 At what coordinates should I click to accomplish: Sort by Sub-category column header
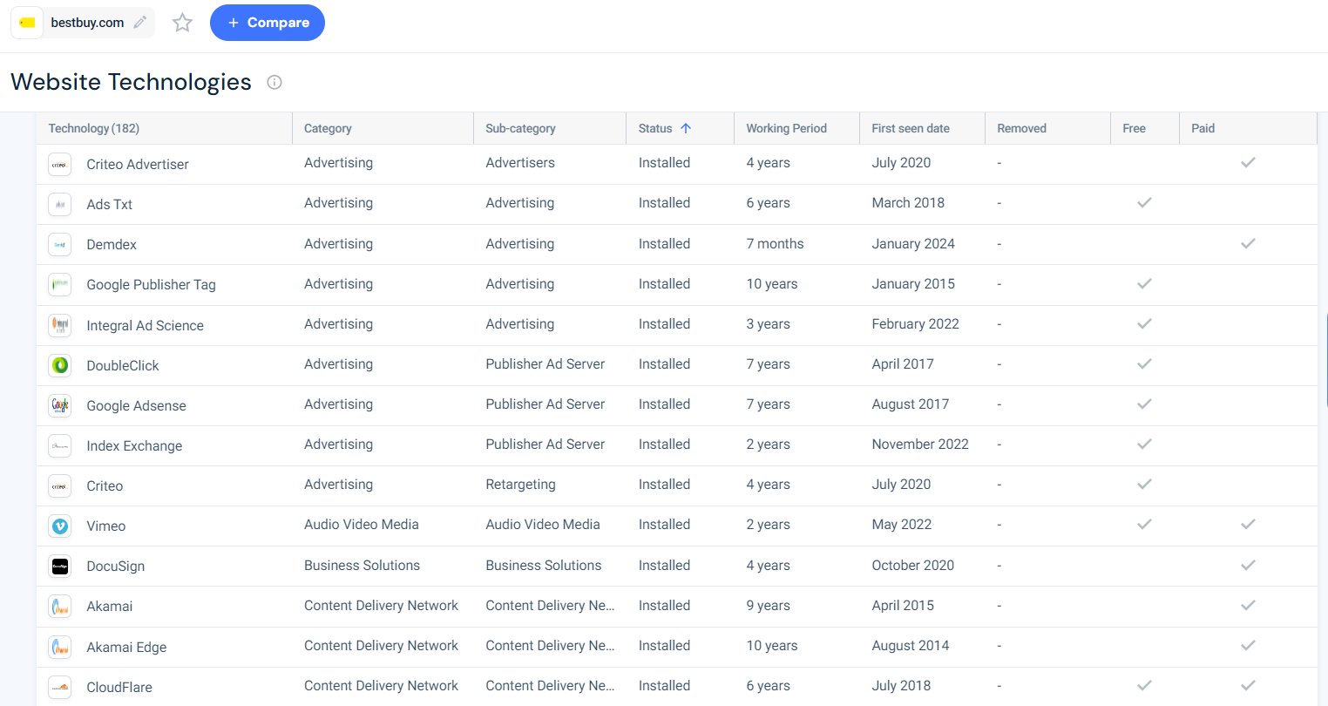click(x=520, y=128)
